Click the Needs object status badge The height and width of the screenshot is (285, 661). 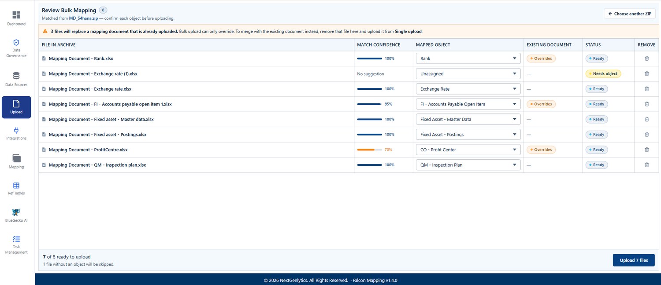coord(603,74)
